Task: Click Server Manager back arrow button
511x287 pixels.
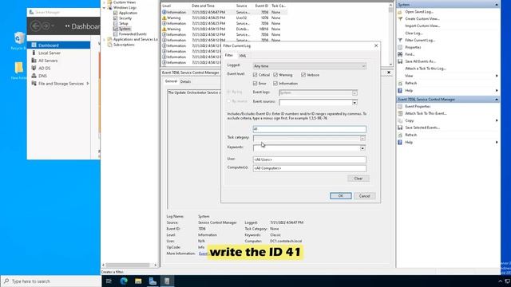Action: tap(36, 26)
